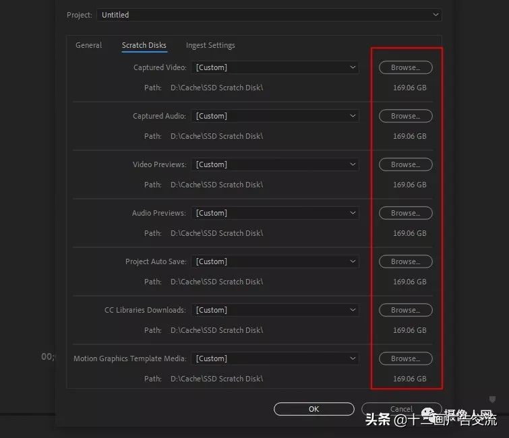Image resolution: width=509 pixels, height=438 pixels.
Task: Browse for Video Previews folder
Action: tap(405, 164)
